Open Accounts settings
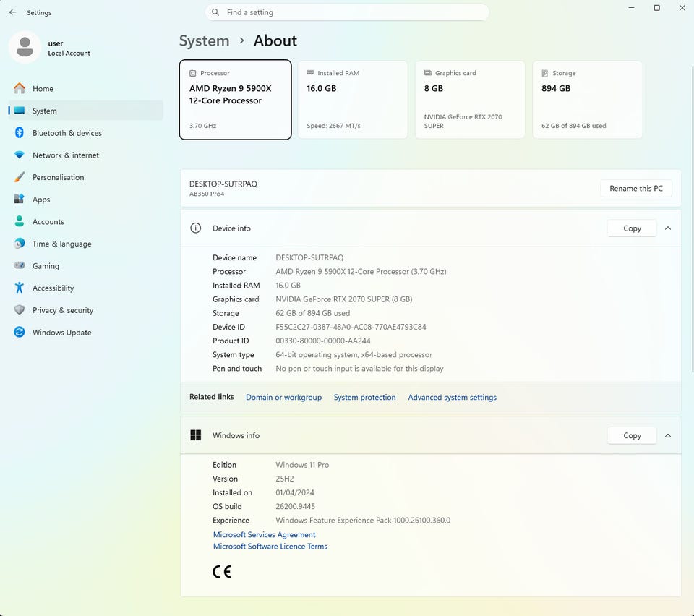694x616 pixels. 86,221
